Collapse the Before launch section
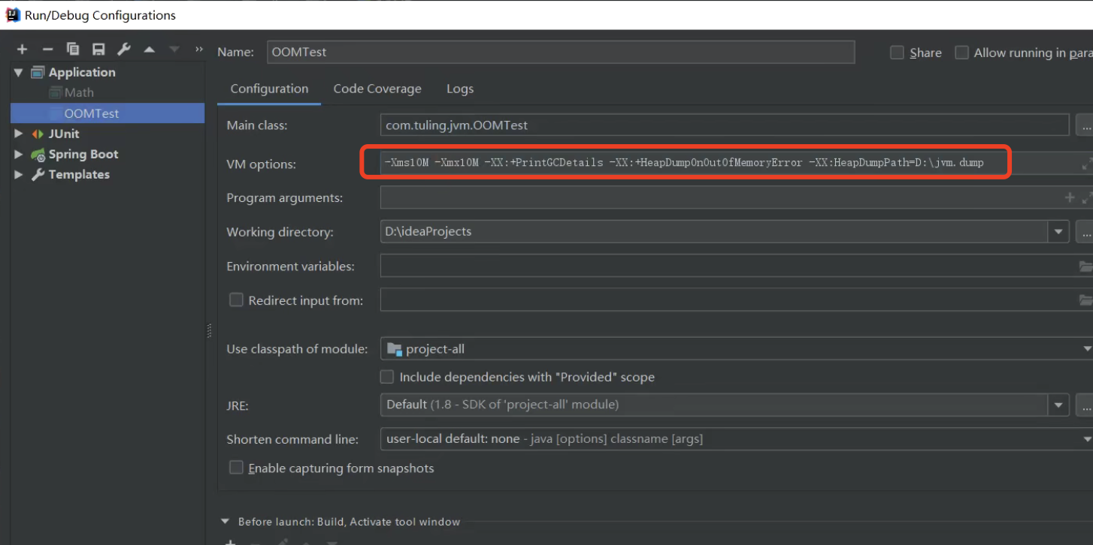This screenshot has height=545, width=1093. (225, 522)
